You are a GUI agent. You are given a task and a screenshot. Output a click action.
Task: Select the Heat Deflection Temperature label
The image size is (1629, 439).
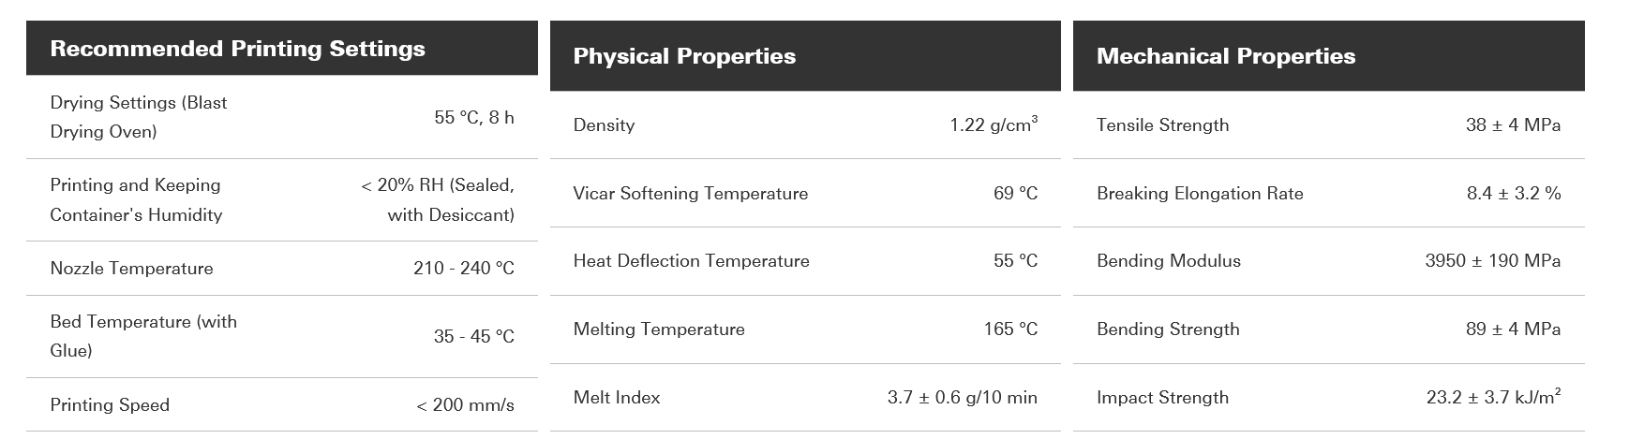coord(692,261)
